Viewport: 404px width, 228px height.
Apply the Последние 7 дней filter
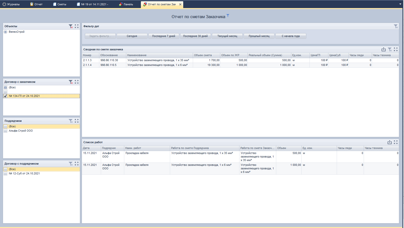click(164, 36)
